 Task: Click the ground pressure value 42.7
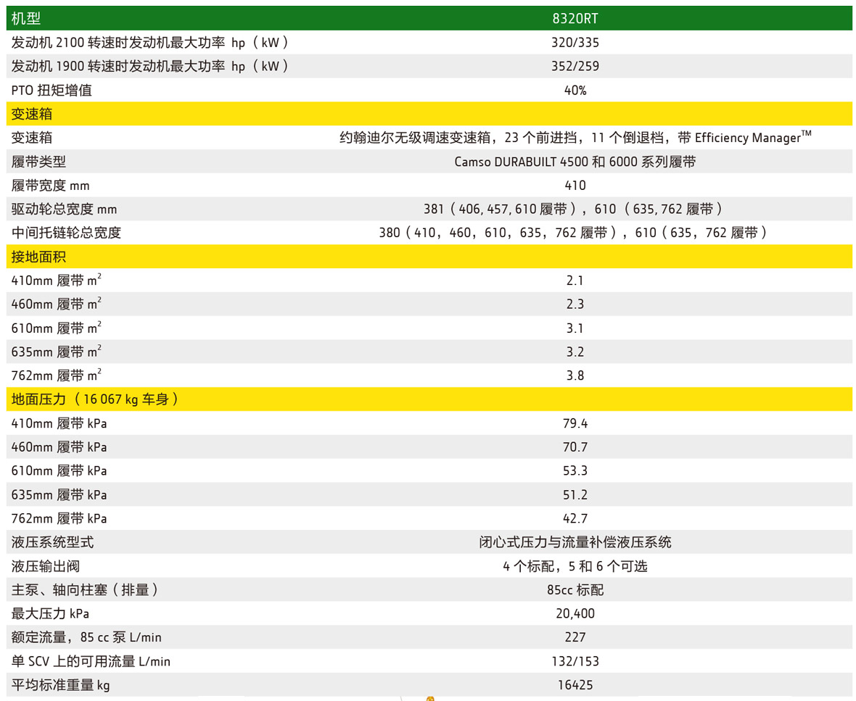coord(575,518)
